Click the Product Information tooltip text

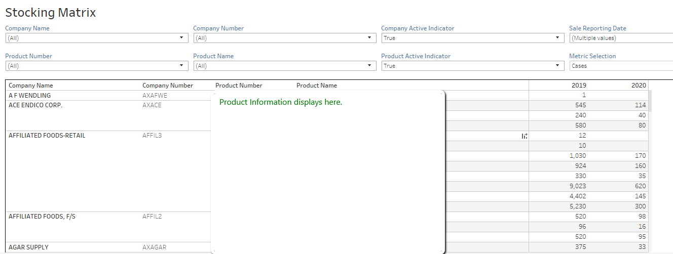pyautogui.click(x=281, y=102)
